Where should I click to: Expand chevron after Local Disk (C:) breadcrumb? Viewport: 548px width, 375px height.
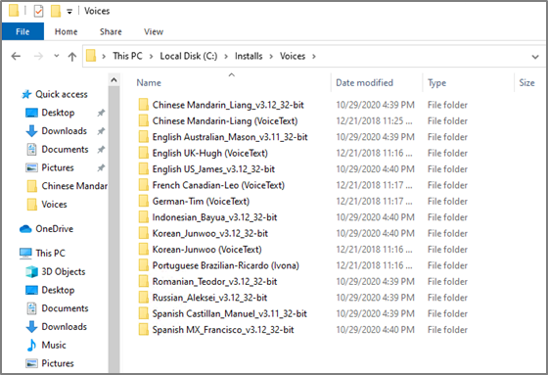(x=226, y=57)
